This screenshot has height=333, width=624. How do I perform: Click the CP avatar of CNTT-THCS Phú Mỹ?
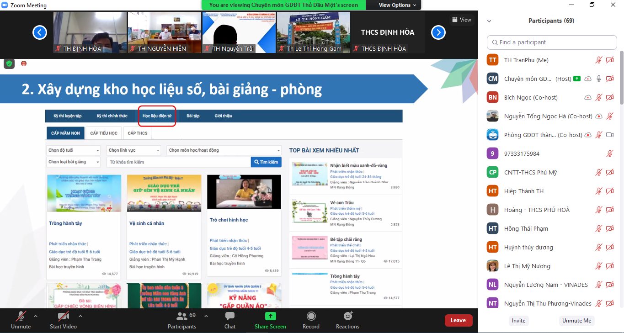[x=492, y=172]
